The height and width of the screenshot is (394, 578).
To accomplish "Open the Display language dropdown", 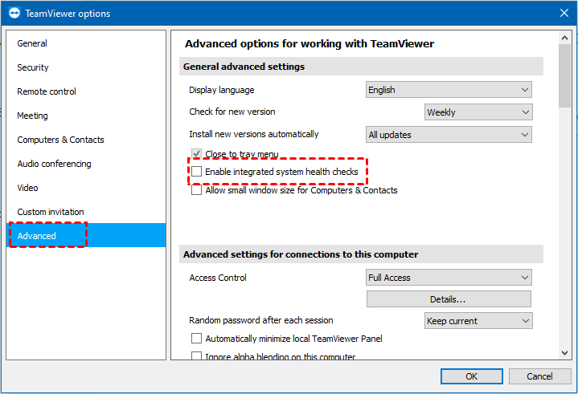I will [x=449, y=90].
